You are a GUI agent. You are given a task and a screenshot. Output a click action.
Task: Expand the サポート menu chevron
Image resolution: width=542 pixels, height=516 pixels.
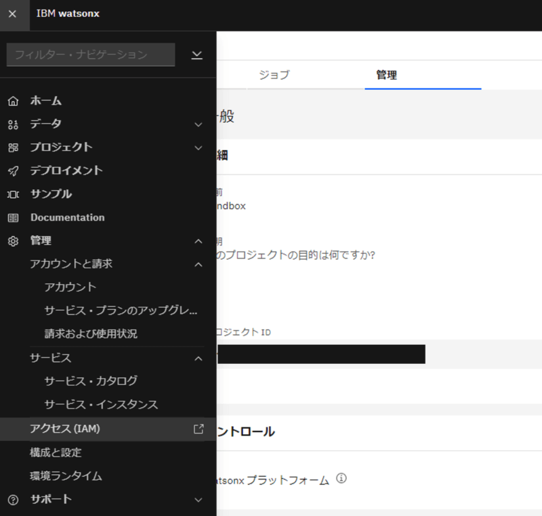click(x=199, y=500)
